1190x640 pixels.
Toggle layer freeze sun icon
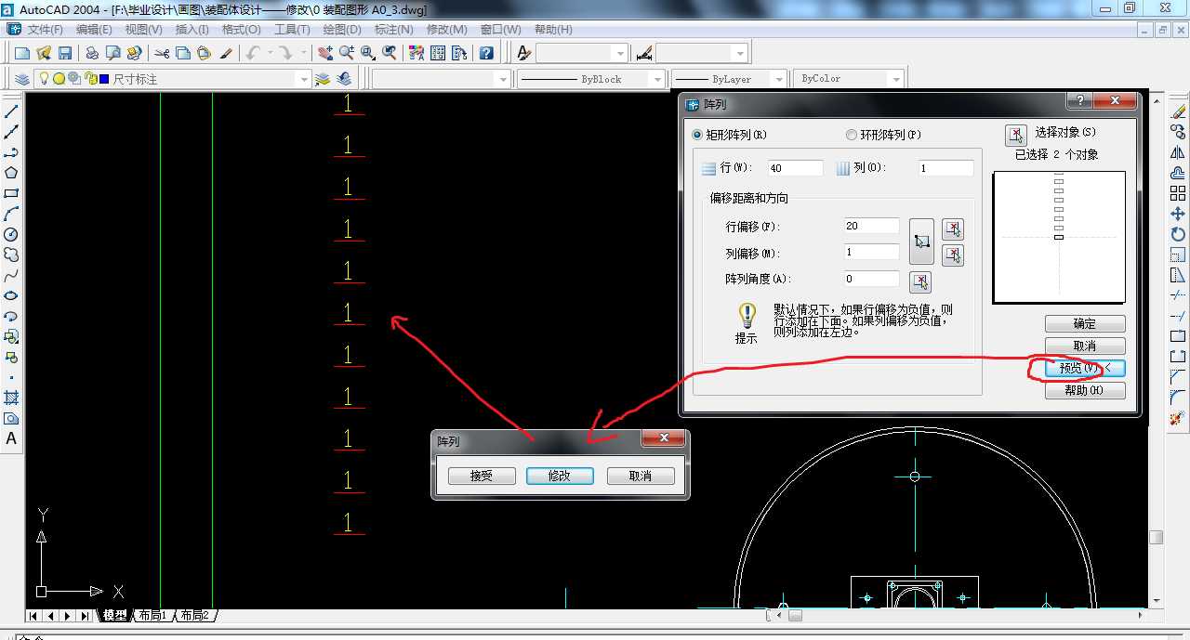[x=59, y=79]
